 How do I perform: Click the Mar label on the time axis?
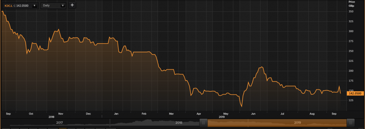(171, 114)
